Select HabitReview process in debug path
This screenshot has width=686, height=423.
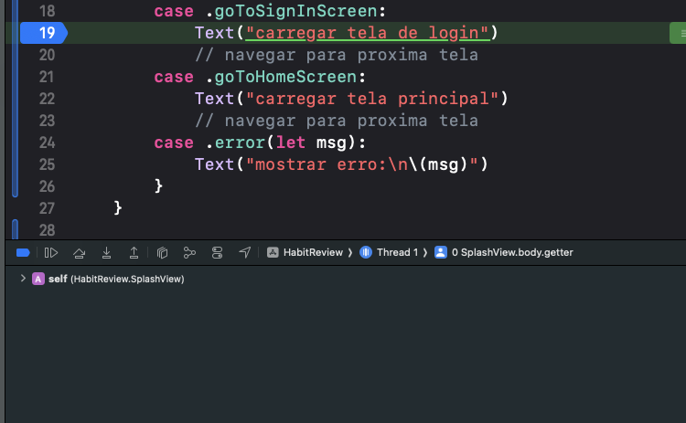point(305,252)
